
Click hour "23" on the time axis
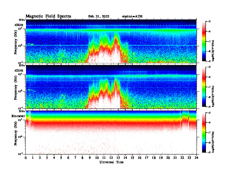click(x=189, y=158)
